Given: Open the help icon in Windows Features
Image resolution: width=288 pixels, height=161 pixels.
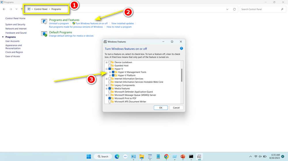Looking at the screenshot, I should (x=181, y=48).
